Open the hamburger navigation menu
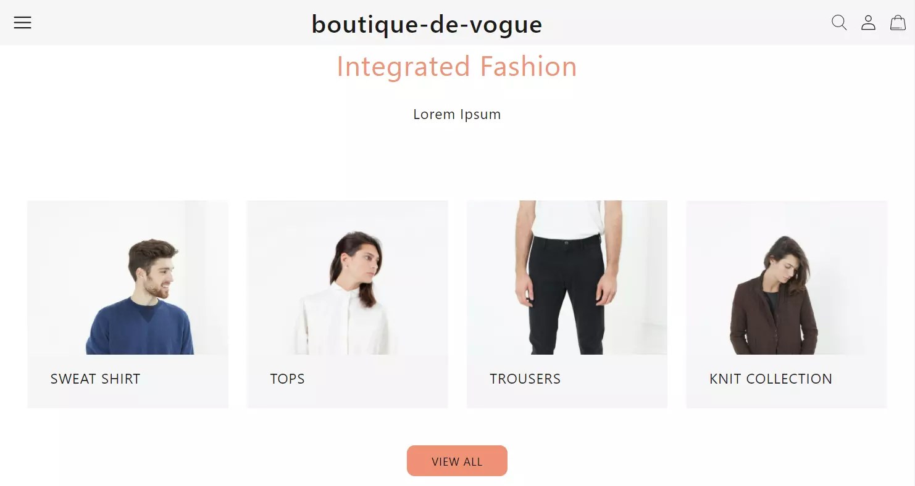 click(22, 23)
